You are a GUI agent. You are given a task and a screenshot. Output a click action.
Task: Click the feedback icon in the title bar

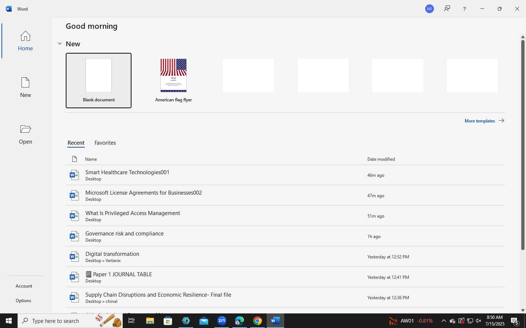[447, 9]
